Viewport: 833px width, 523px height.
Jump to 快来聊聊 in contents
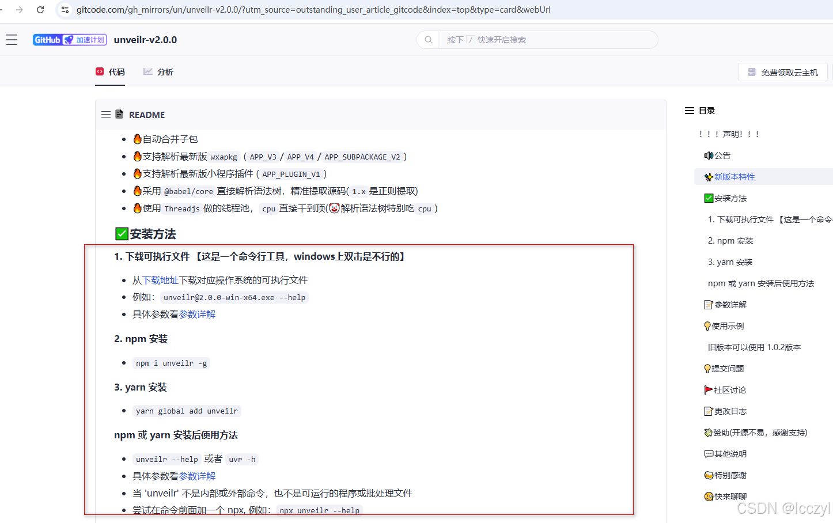coord(725,497)
